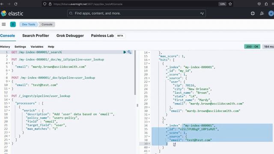Click the "field" : "email" editor line

pyautogui.click(x=42, y=121)
